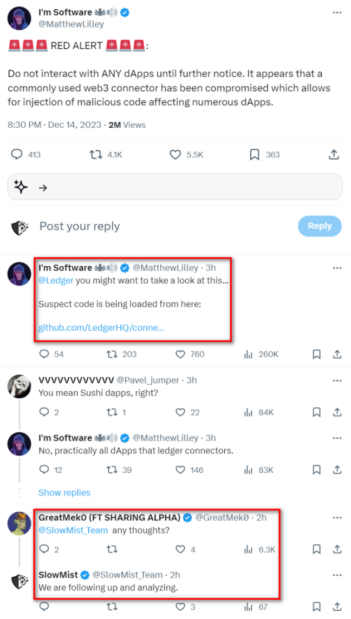The height and width of the screenshot is (619, 351).
Task: Open replies via the comment icon
Action: 15,154
